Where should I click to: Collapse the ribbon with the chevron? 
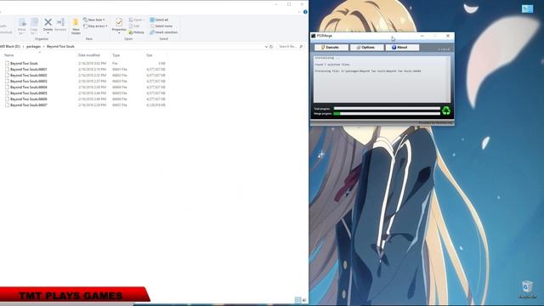(299, 12)
